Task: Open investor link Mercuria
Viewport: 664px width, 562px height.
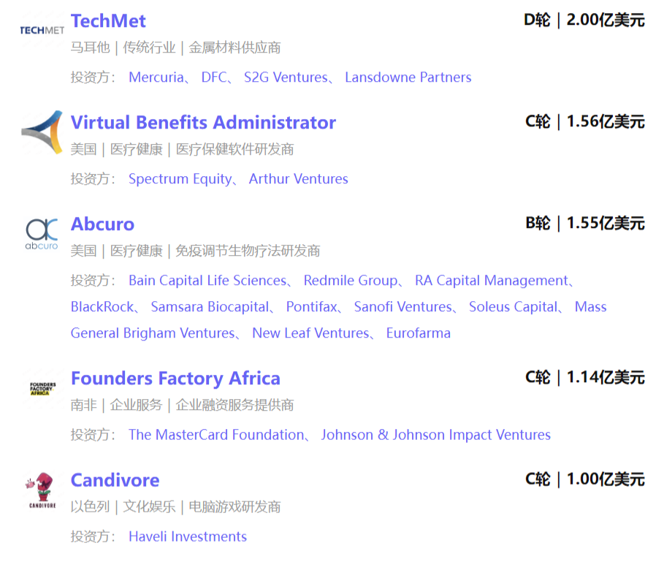Action: coord(156,77)
